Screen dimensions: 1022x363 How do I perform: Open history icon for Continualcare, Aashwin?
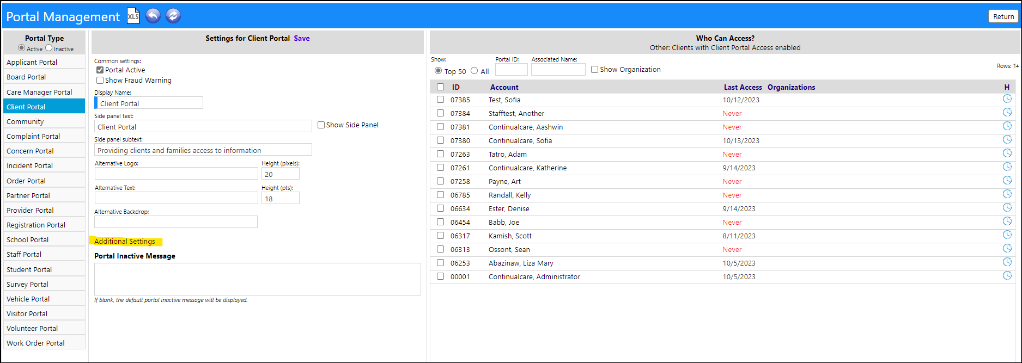click(x=1007, y=126)
